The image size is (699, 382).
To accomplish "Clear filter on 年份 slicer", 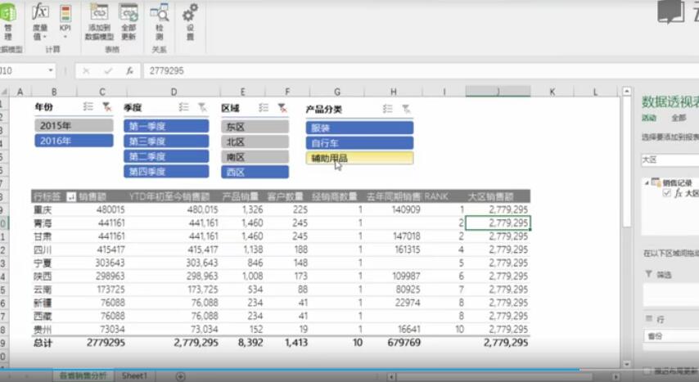I will tap(106, 107).
